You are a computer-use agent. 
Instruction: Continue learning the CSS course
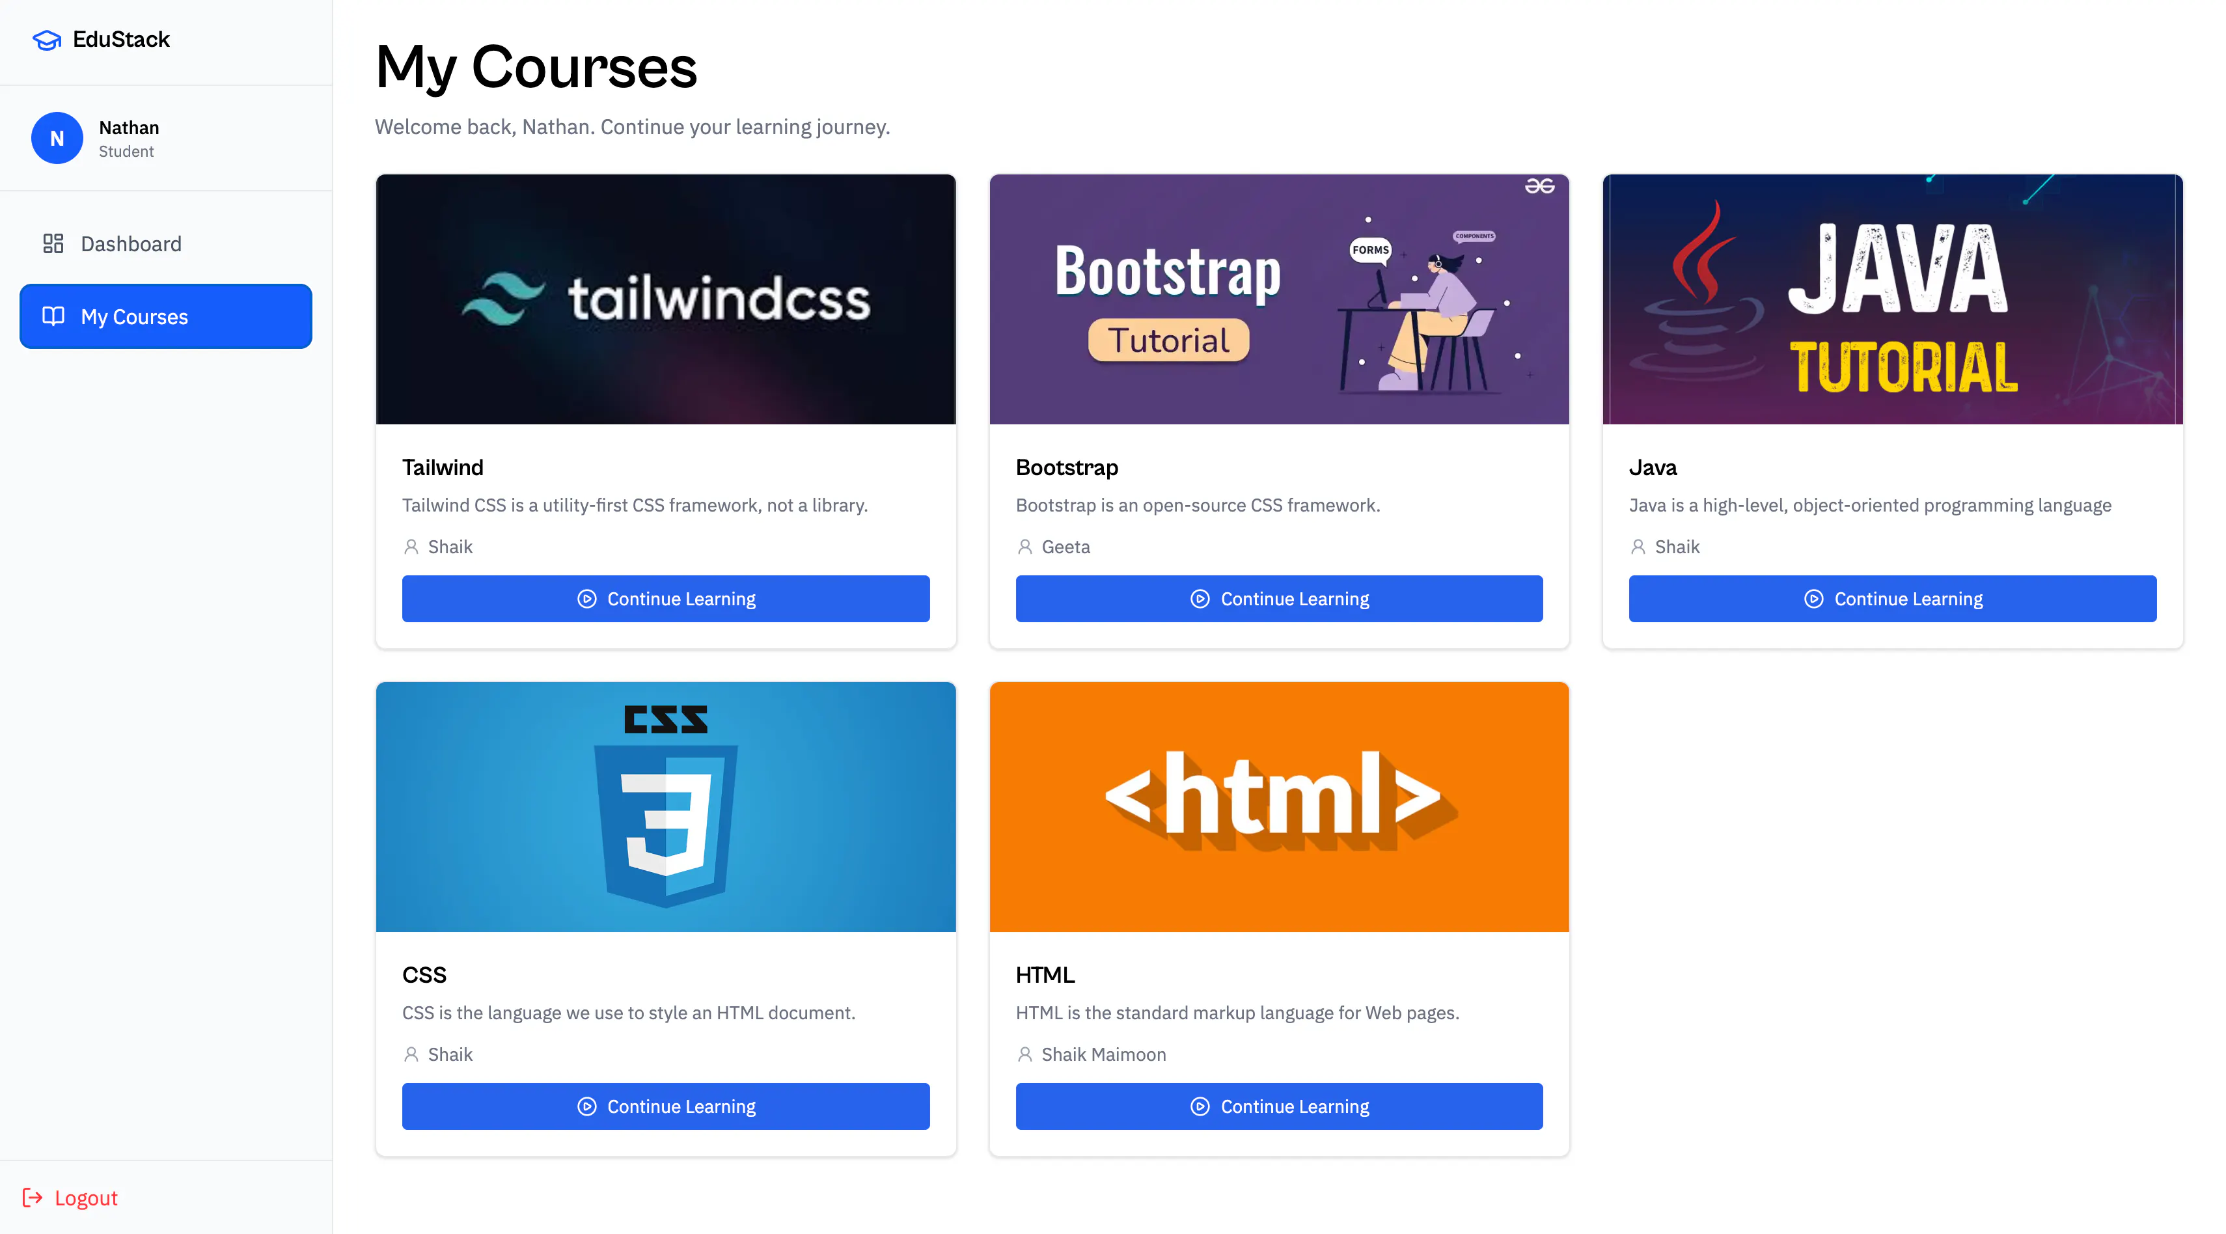665,1106
